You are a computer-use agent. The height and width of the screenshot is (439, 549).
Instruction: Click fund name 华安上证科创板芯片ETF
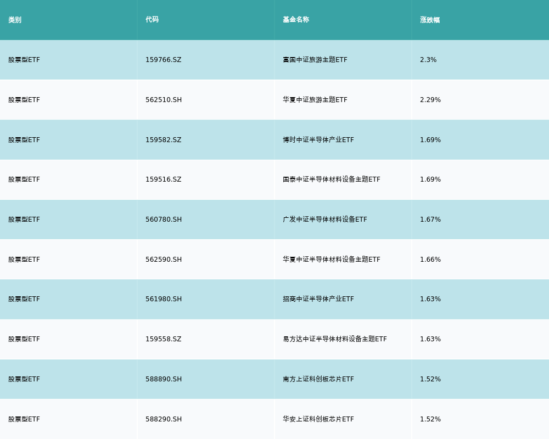coord(318,419)
